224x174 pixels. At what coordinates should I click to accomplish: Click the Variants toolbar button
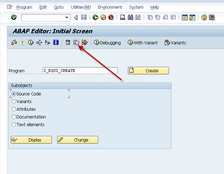(x=175, y=43)
